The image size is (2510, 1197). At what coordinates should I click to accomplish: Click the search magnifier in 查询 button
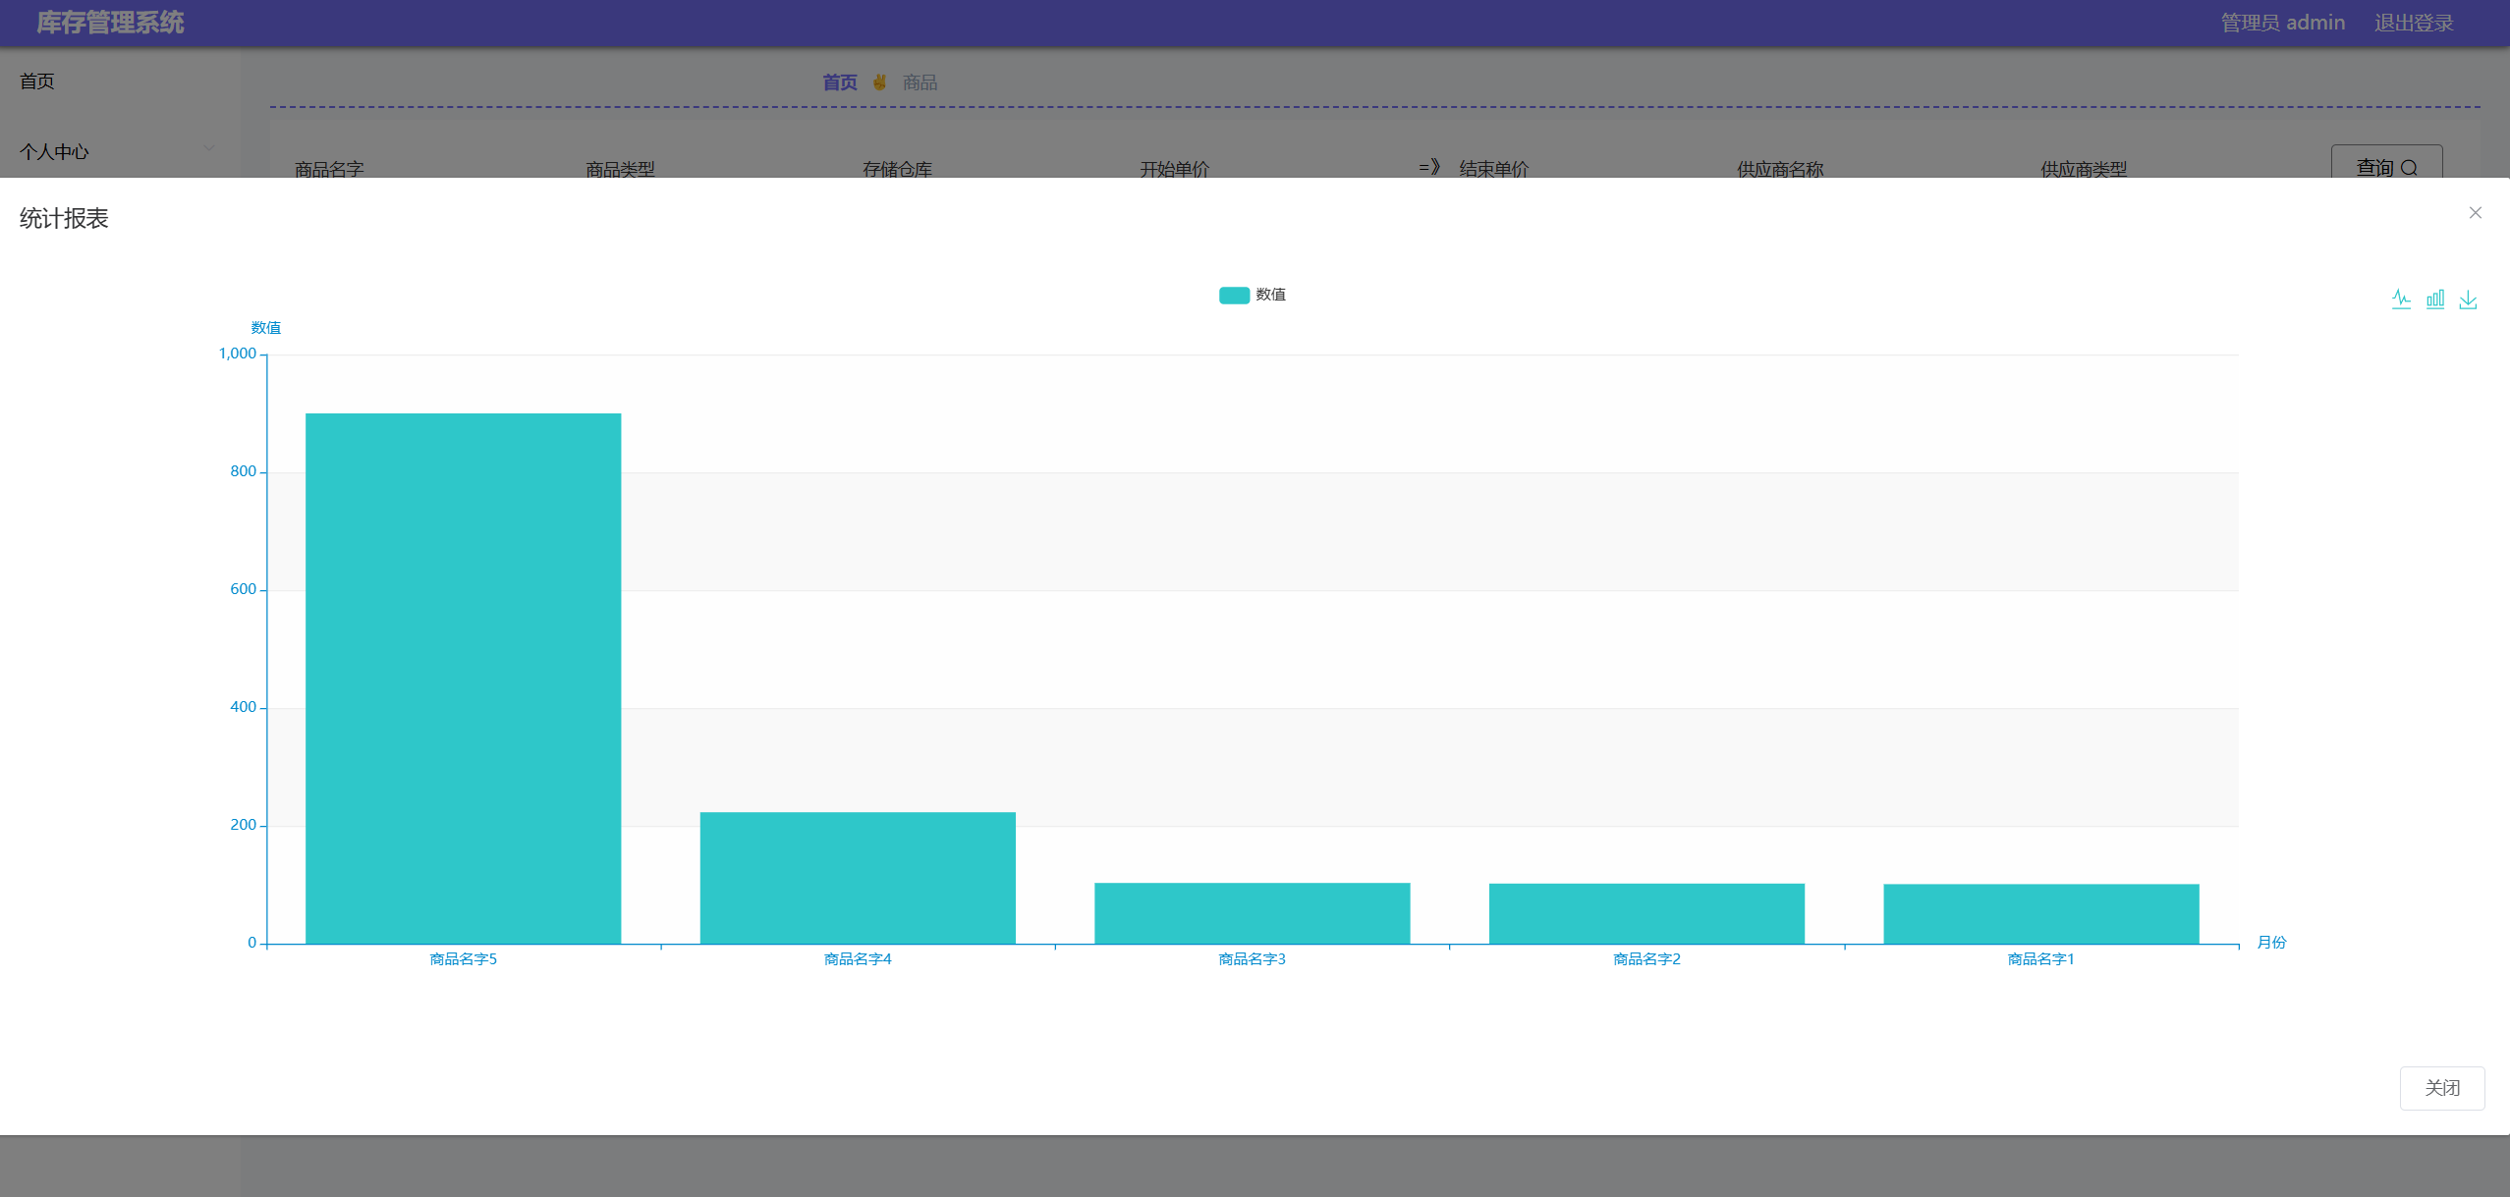(2409, 168)
